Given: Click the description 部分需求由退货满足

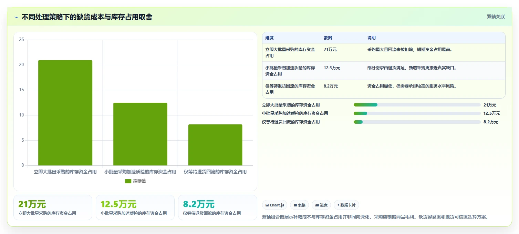Looking at the screenshot, I should [x=412, y=68].
